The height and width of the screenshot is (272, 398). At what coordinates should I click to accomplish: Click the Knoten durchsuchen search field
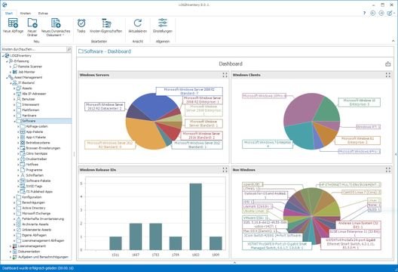pyautogui.click(x=34, y=49)
